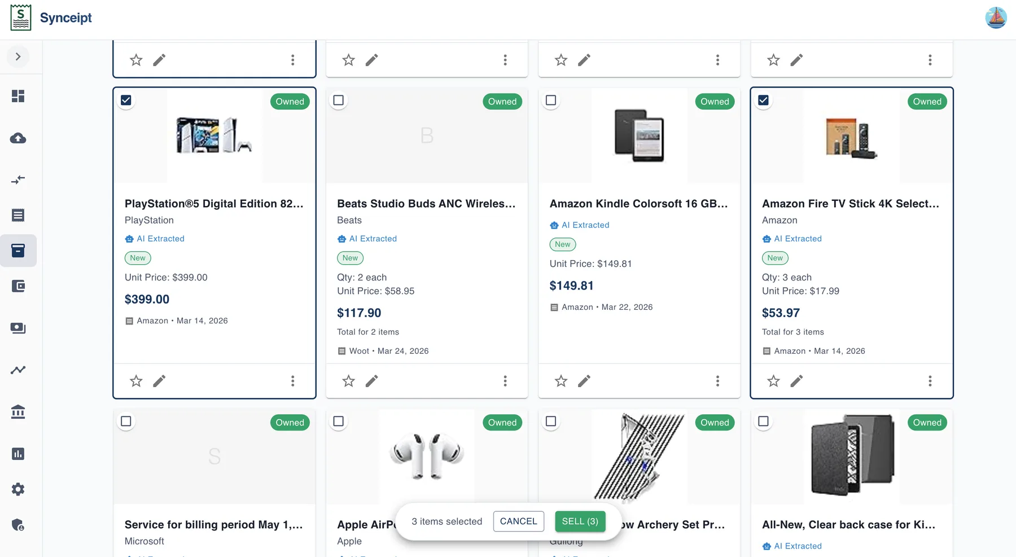Click the $117.90 total price
The height and width of the screenshot is (557, 1016).
[359, 313]
